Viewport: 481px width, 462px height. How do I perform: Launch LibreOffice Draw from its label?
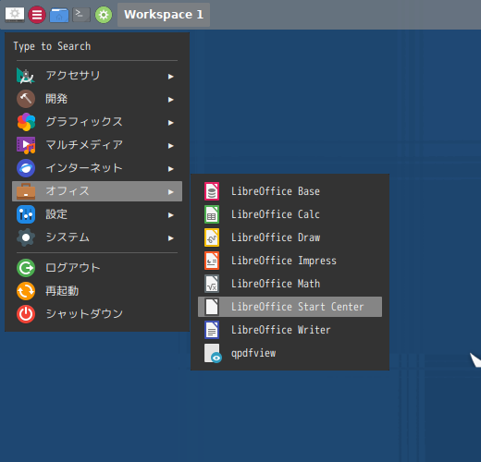click(x=276, y=237)
